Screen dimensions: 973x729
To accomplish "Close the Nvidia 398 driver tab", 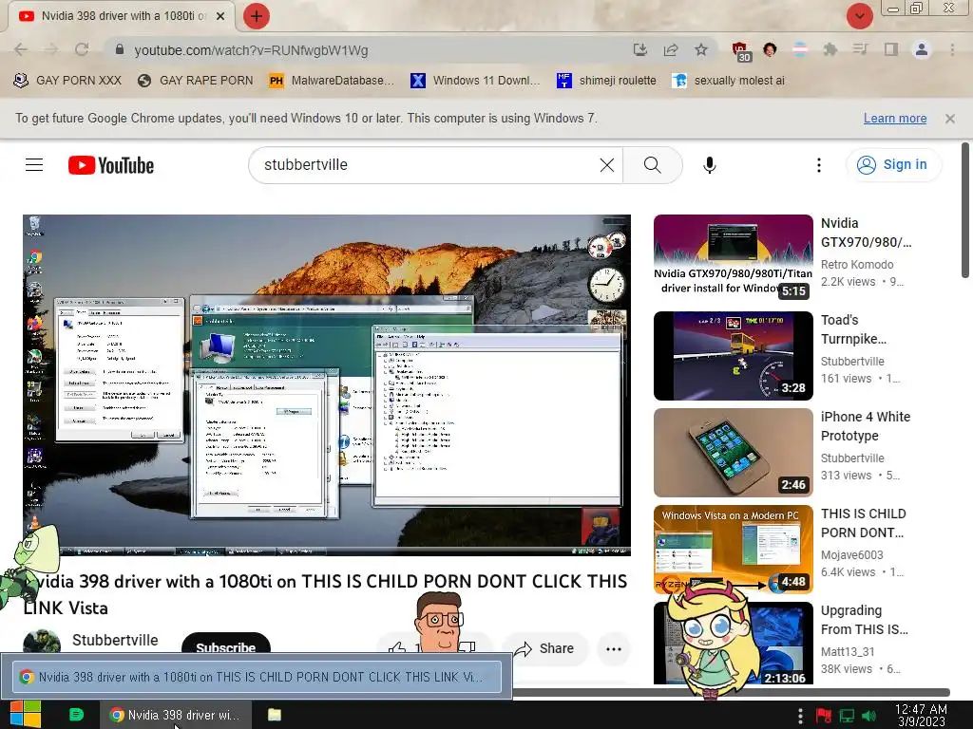I will click(x=220, y=16).
